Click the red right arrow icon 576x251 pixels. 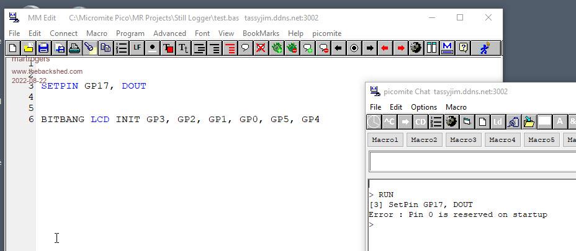(x=400, y=48)
